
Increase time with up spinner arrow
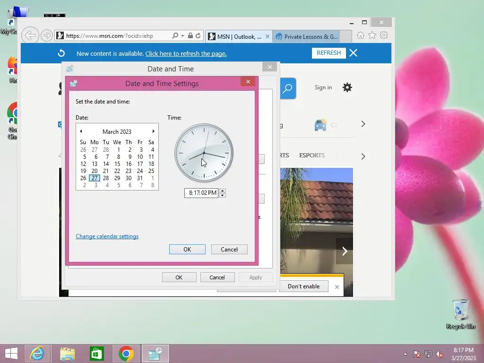tap(222, 191)
